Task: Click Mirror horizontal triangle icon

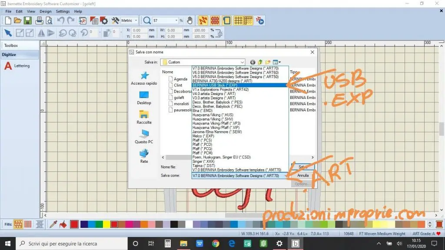Action: (41, 33)
